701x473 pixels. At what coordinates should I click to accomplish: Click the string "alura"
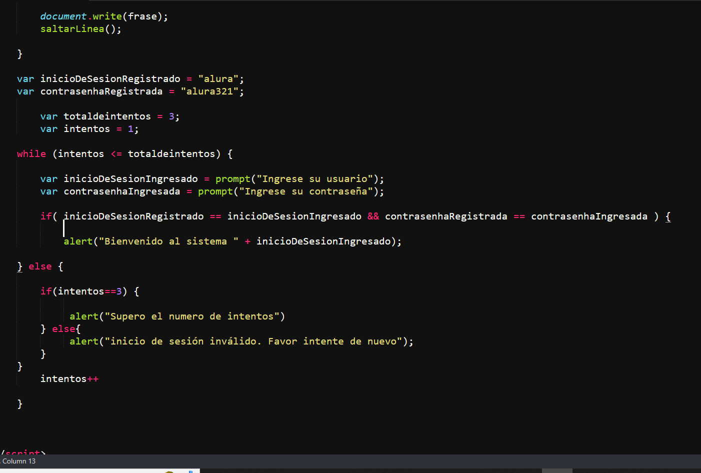[218, 79]
